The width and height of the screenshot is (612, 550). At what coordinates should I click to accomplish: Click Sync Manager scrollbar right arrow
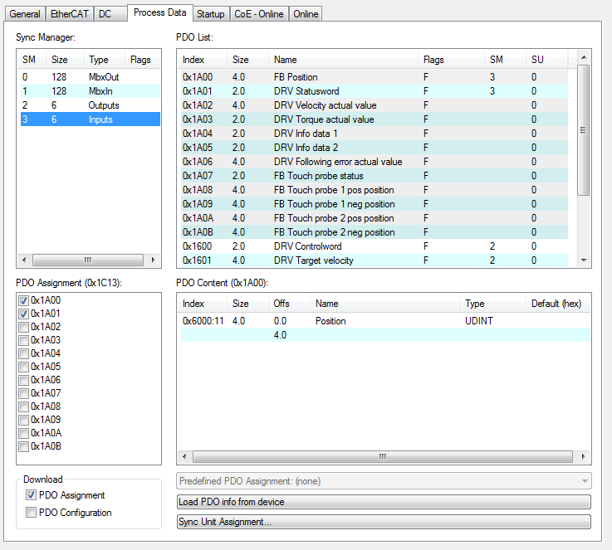point(153,260)
